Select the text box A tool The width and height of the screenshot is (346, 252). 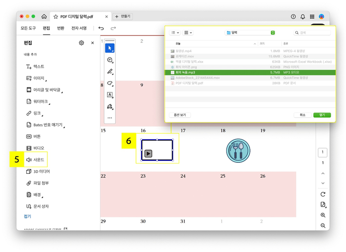110,95
